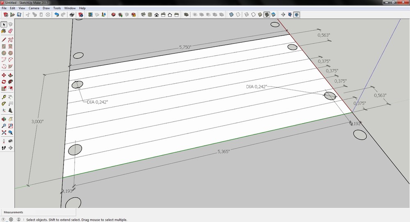Open the Draw menu
This screenshot has width=410, height=222.
46,8
